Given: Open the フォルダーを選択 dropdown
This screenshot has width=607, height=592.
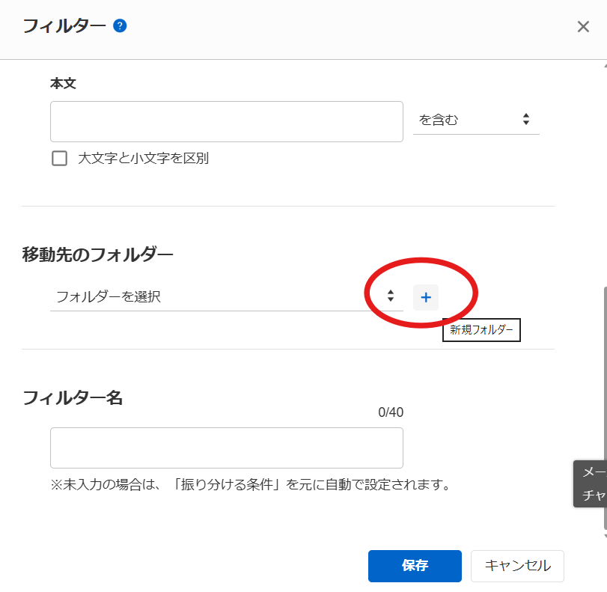Looking at the screenshot, I should coord(217,296).
